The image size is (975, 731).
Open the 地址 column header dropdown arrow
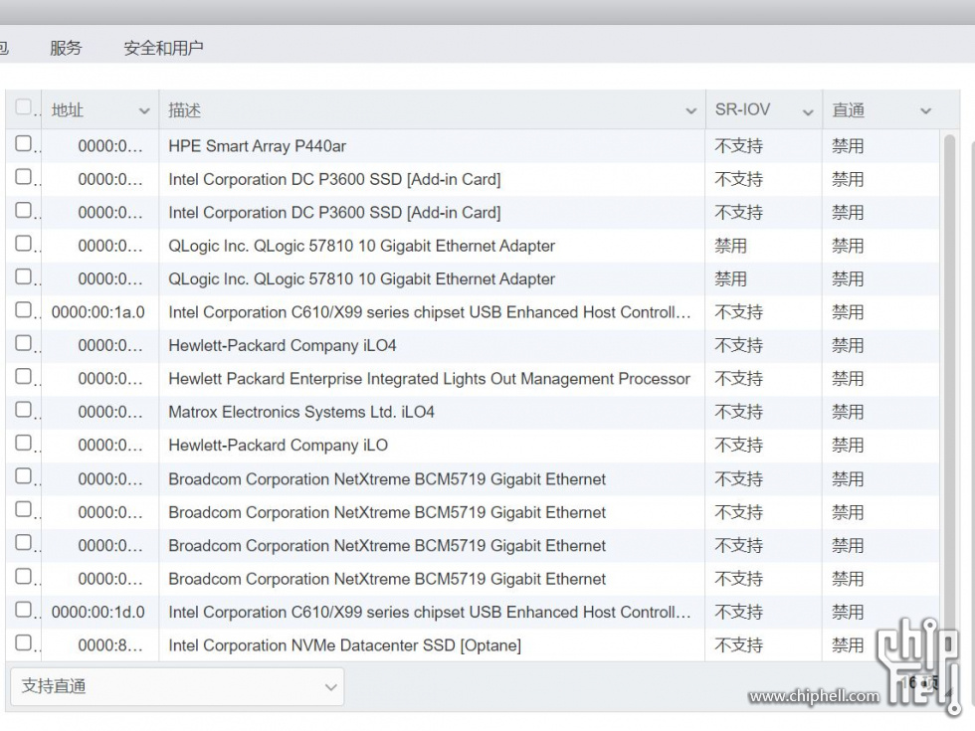pos(144,111)
